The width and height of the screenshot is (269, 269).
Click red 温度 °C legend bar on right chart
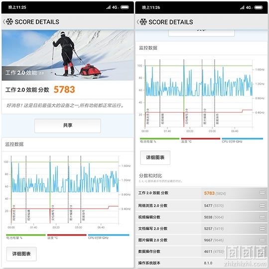pos(201,139)
